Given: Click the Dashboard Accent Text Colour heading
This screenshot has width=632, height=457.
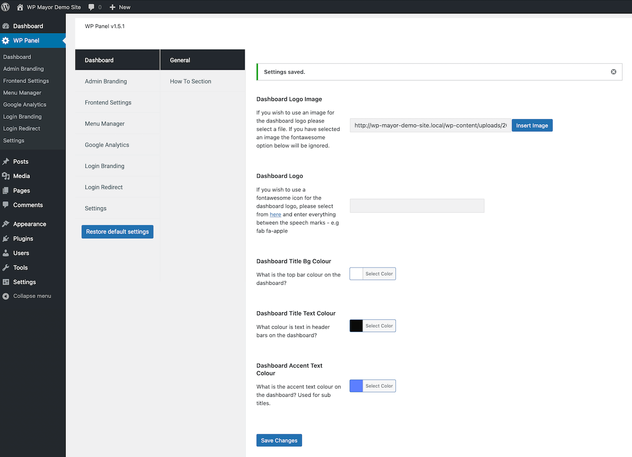Looking at the screenshot, I should 289,370.
